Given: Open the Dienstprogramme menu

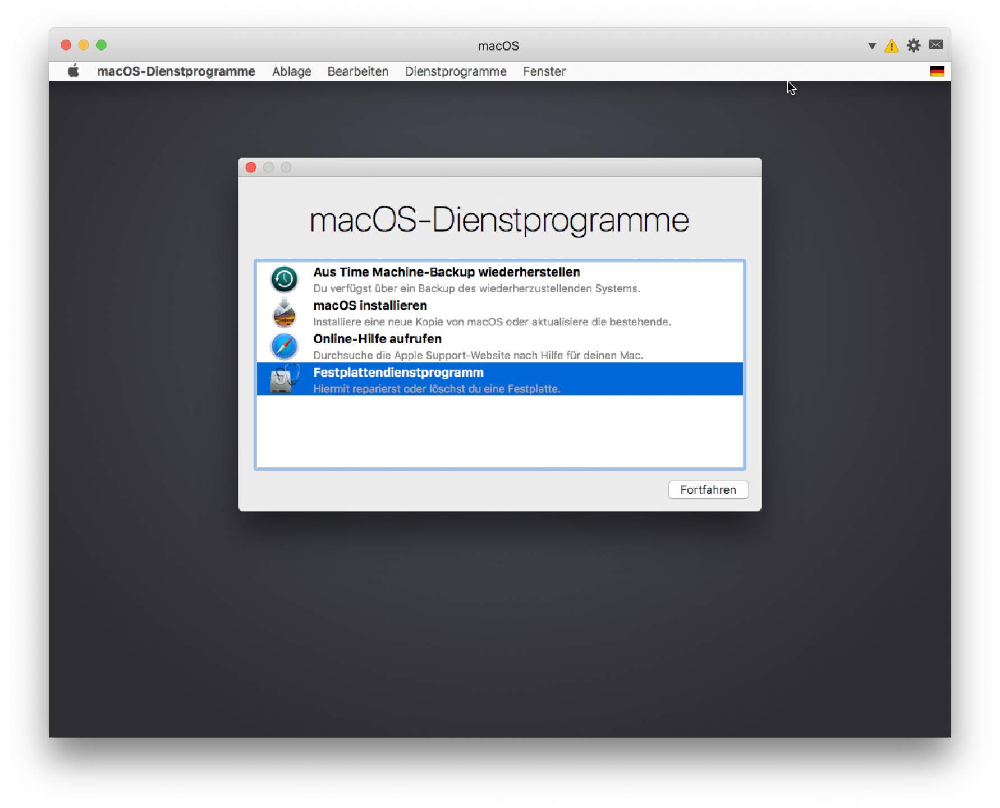Looking at the screenshot, I should click(456, 71).
